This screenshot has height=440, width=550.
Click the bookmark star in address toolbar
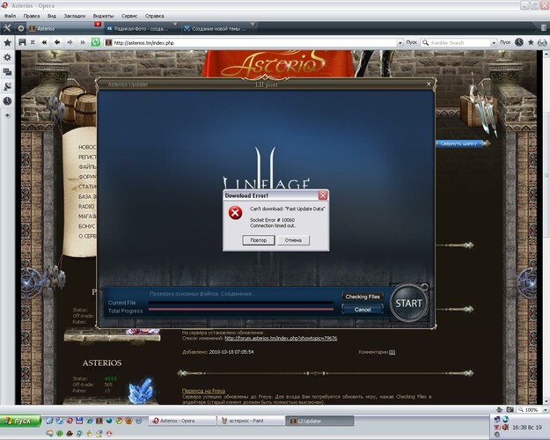click(x=531, y=42)
